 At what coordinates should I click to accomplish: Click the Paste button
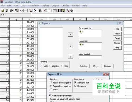click(117, 34)
